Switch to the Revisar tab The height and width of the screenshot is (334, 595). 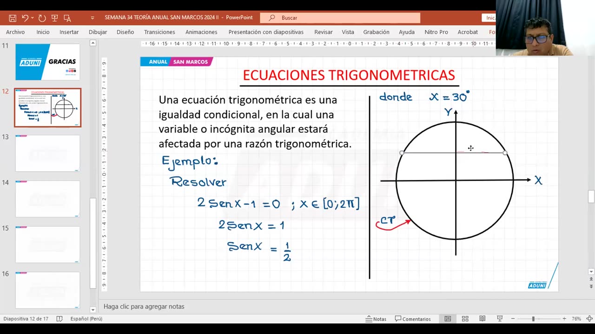point(324,32)
